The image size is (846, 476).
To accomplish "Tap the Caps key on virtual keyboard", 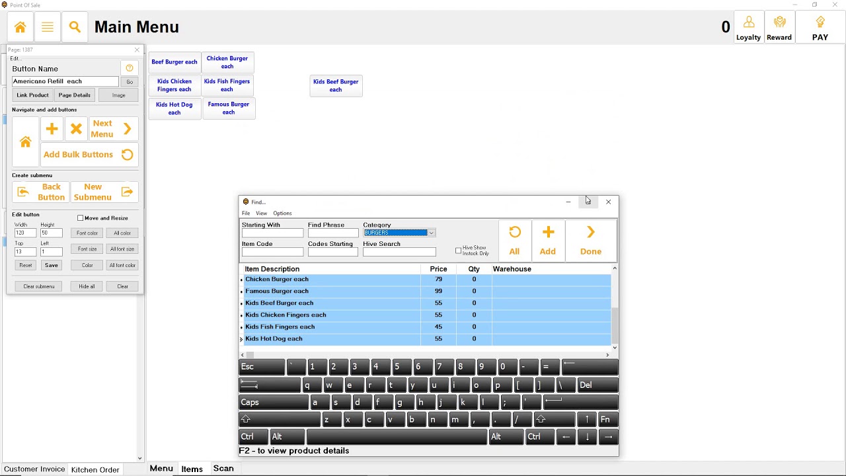I will 273,403.
